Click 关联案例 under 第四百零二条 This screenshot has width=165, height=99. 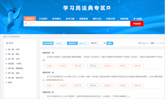[x=123, y=85]
